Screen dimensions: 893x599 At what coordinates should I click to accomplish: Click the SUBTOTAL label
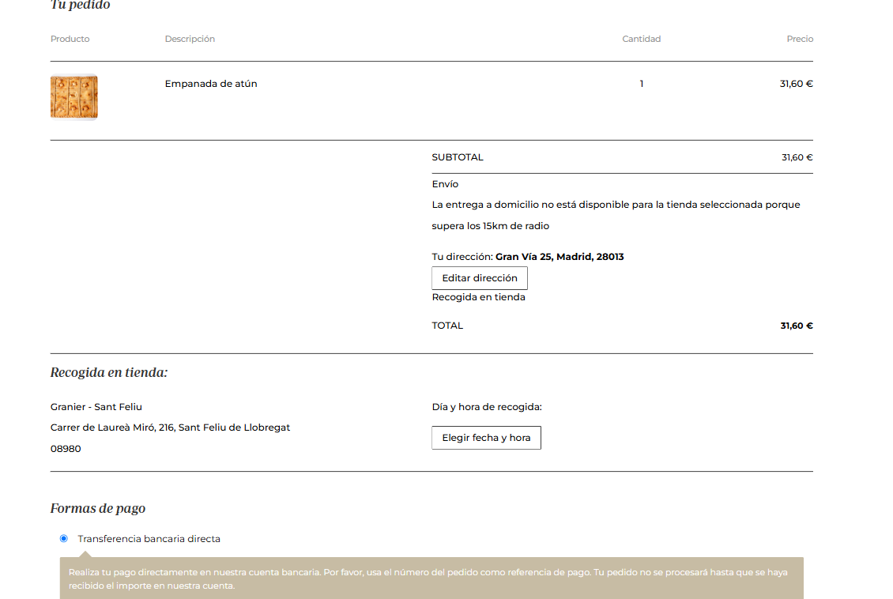(458, 157)
